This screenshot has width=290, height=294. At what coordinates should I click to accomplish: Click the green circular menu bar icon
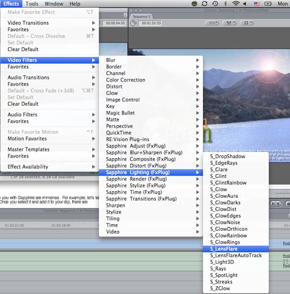coord(194,3)
